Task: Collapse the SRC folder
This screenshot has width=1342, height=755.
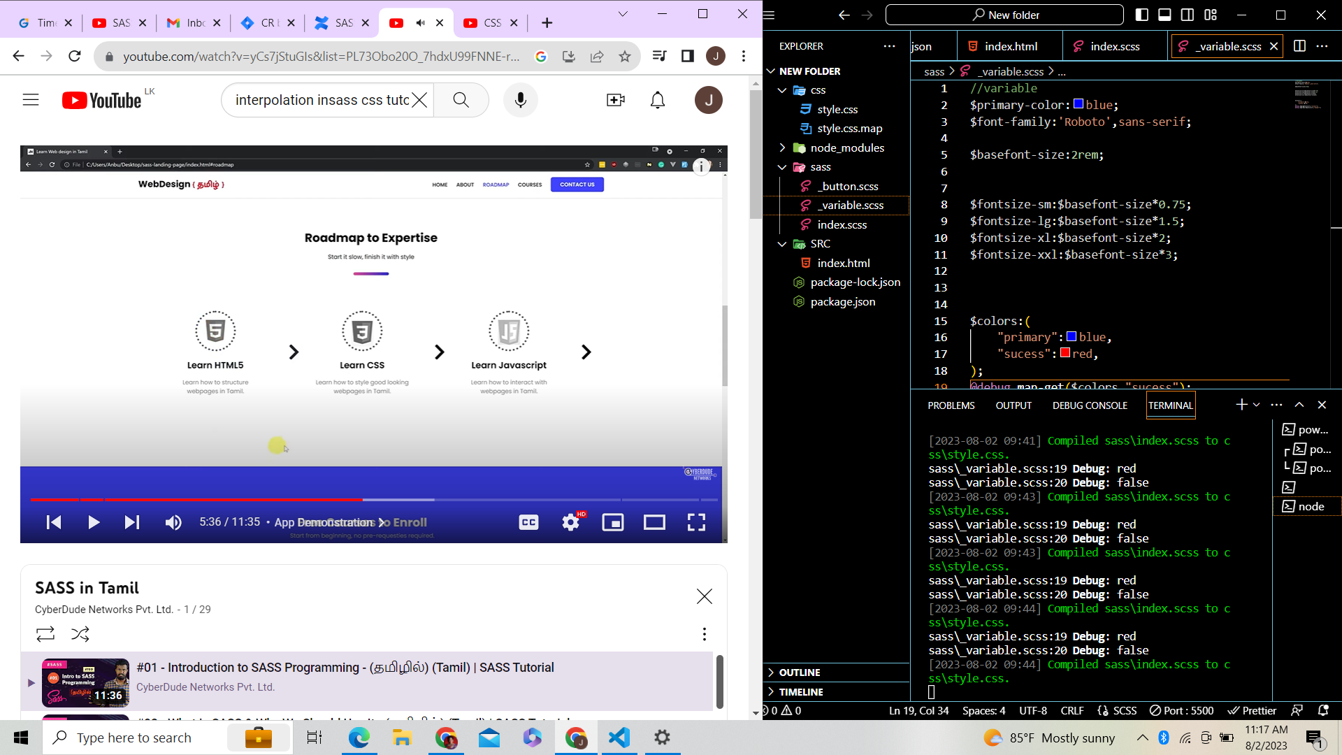Action: 782,244
